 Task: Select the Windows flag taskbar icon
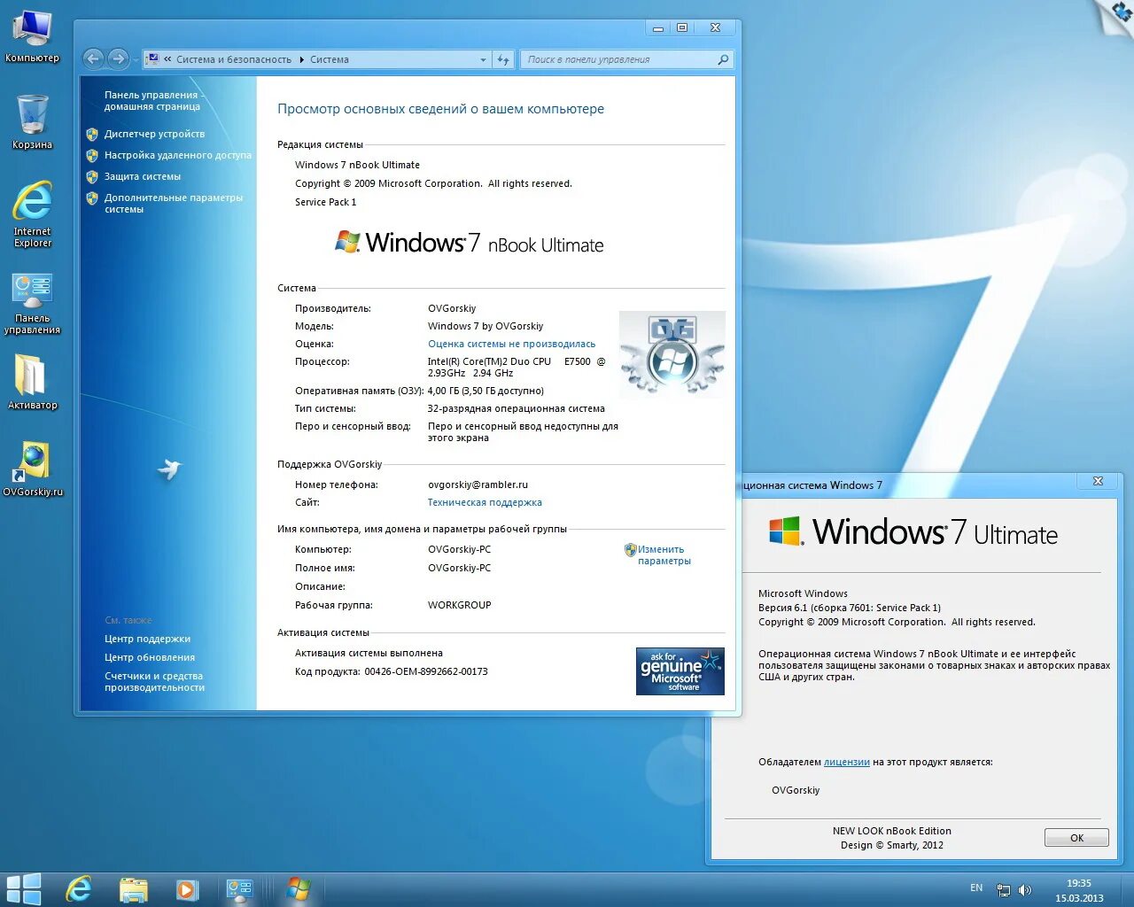[299, 889]
